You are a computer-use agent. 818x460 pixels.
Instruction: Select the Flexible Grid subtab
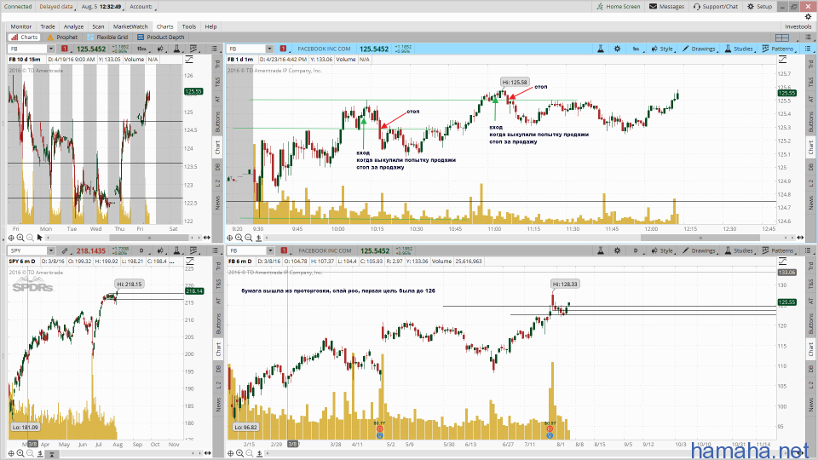[x=107, y=37]
